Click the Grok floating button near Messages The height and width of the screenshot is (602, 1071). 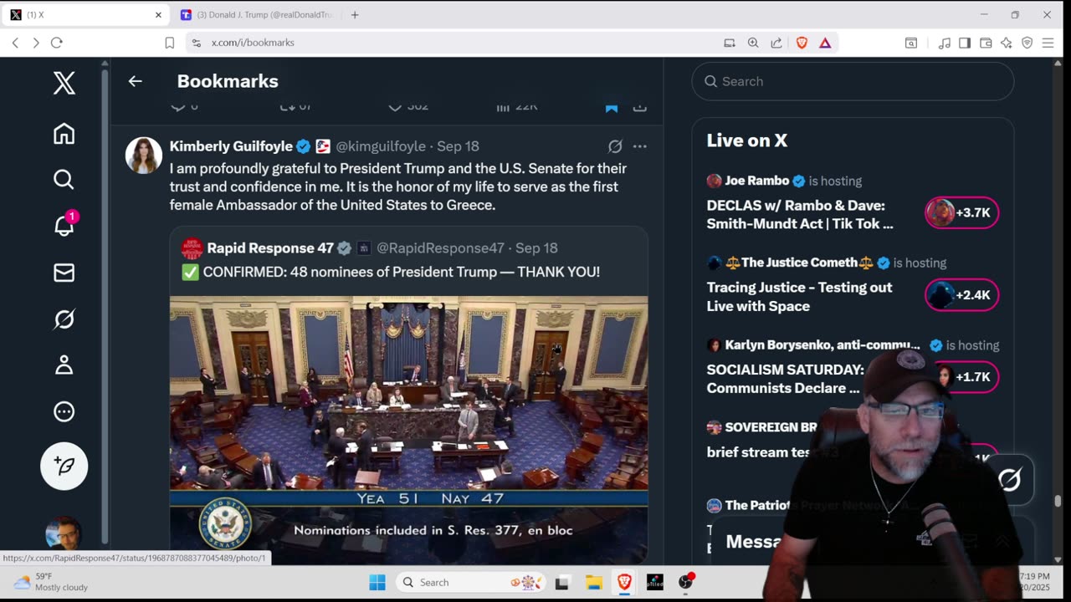[x=1010, y=479]
